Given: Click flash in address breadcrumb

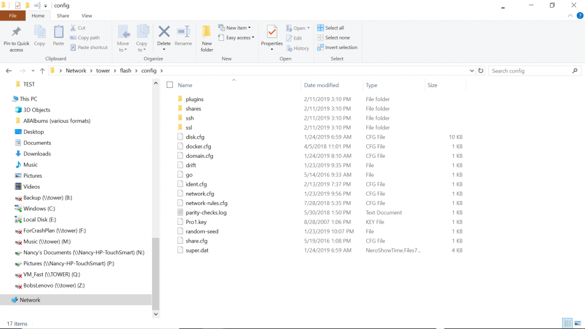Looking at the screenshot, I should point(126,71).
